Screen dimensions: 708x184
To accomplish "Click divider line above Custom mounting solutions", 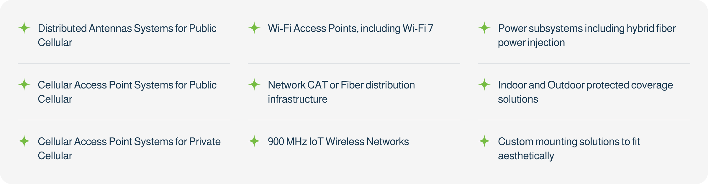I will tap(584, 120).
